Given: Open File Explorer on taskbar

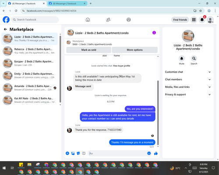Looking at the screenshot, I should coord(29,165).
